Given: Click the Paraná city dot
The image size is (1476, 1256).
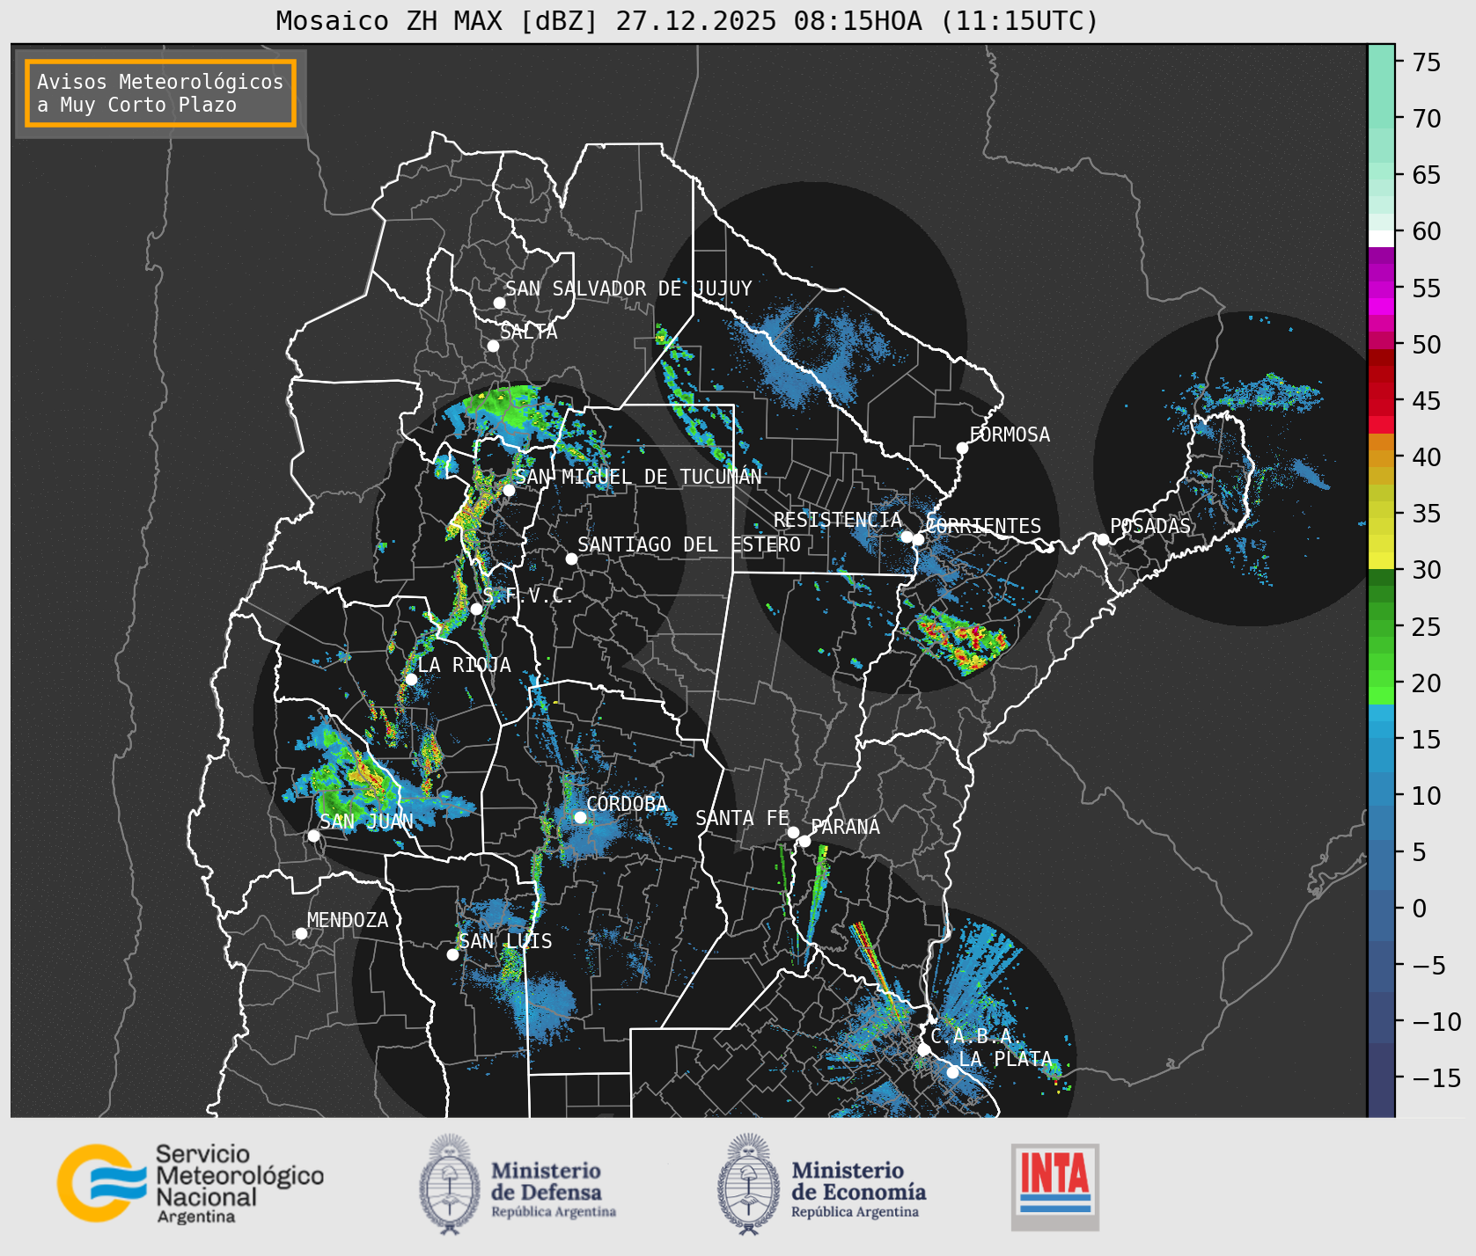Looking at the screenshot, I should tap(804, 841).
